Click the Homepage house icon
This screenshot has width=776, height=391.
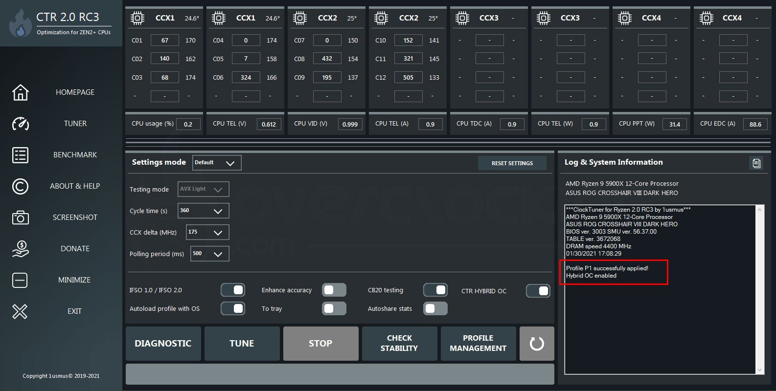tap(20, 92)
